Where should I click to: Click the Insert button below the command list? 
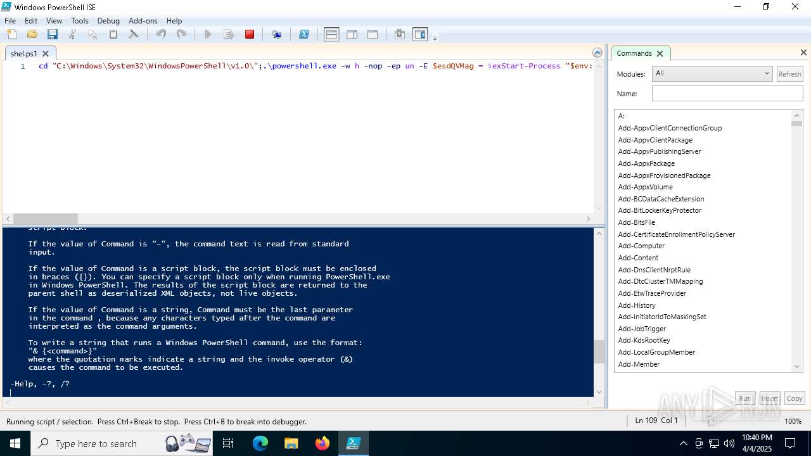pos(769,398)
